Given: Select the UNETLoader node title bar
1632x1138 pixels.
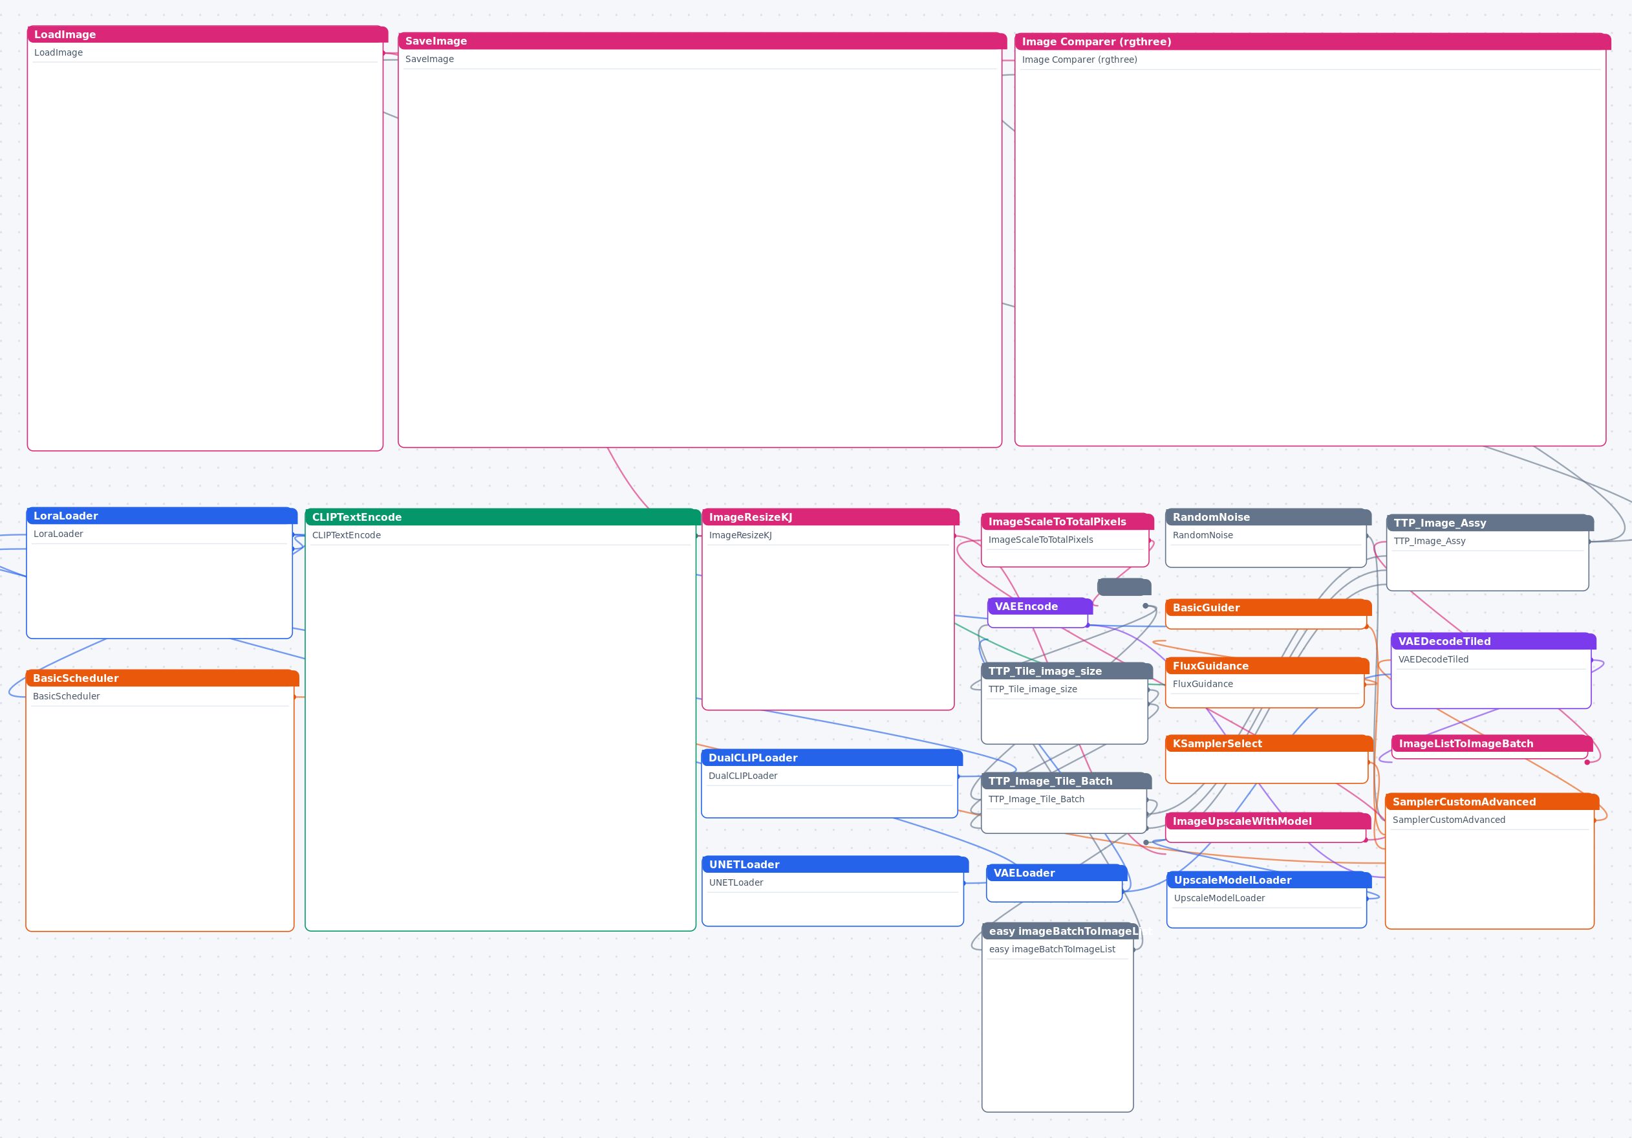Looking at the screenshot, I should [835, 864].
